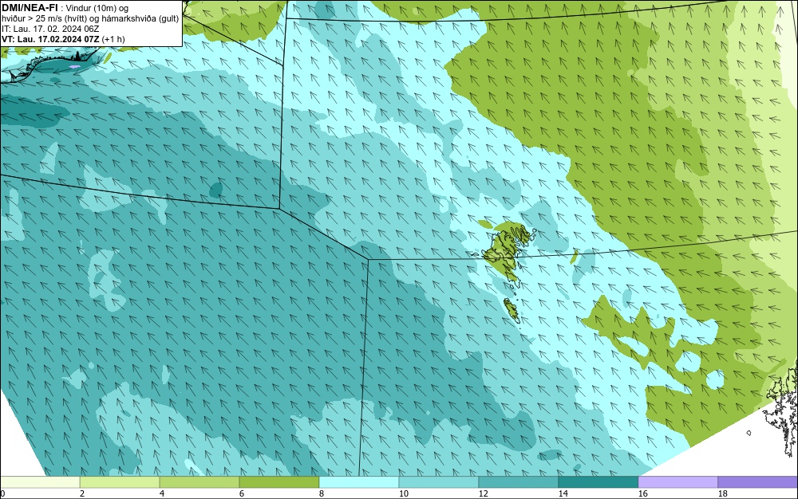798x499 pixels.
Task: Click the 16–18 m/s lavender legend swatch
Action: (678, 482)
